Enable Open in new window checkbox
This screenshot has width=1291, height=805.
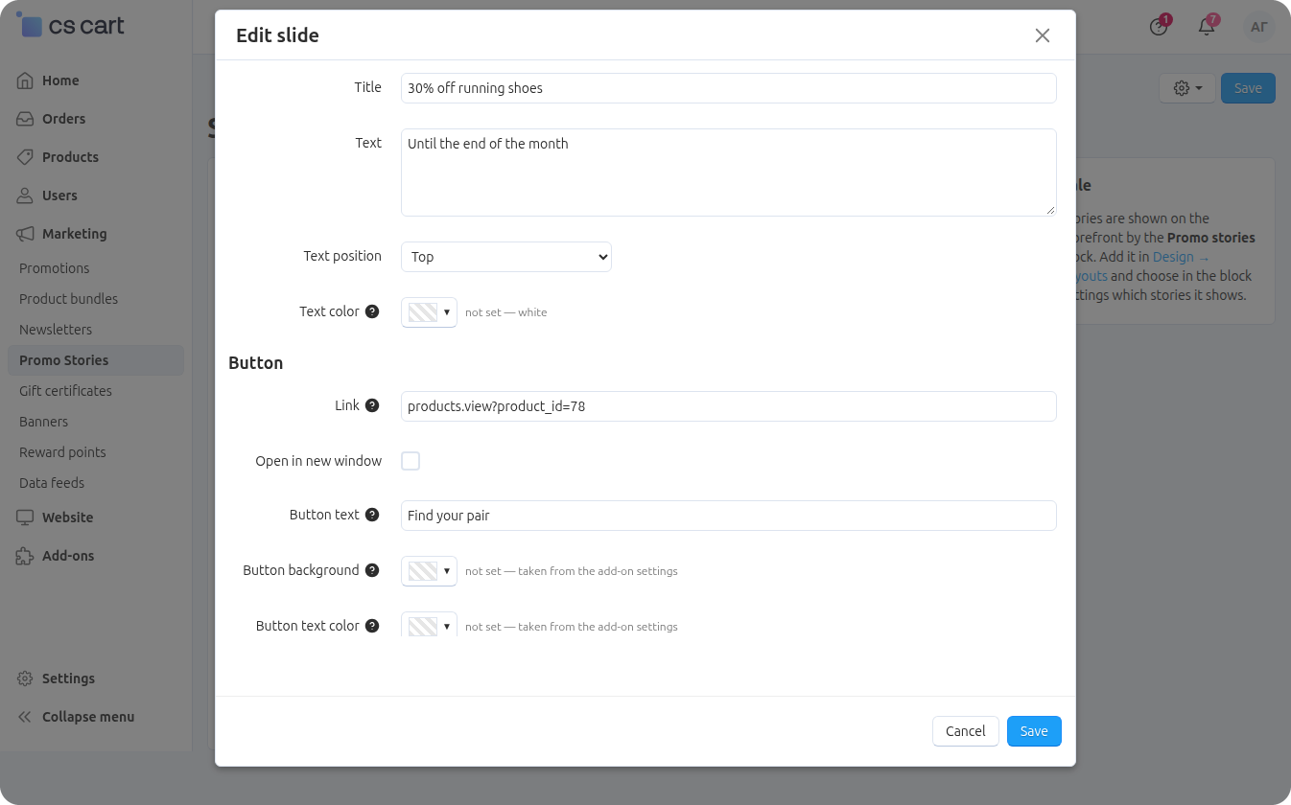[411, 461]
